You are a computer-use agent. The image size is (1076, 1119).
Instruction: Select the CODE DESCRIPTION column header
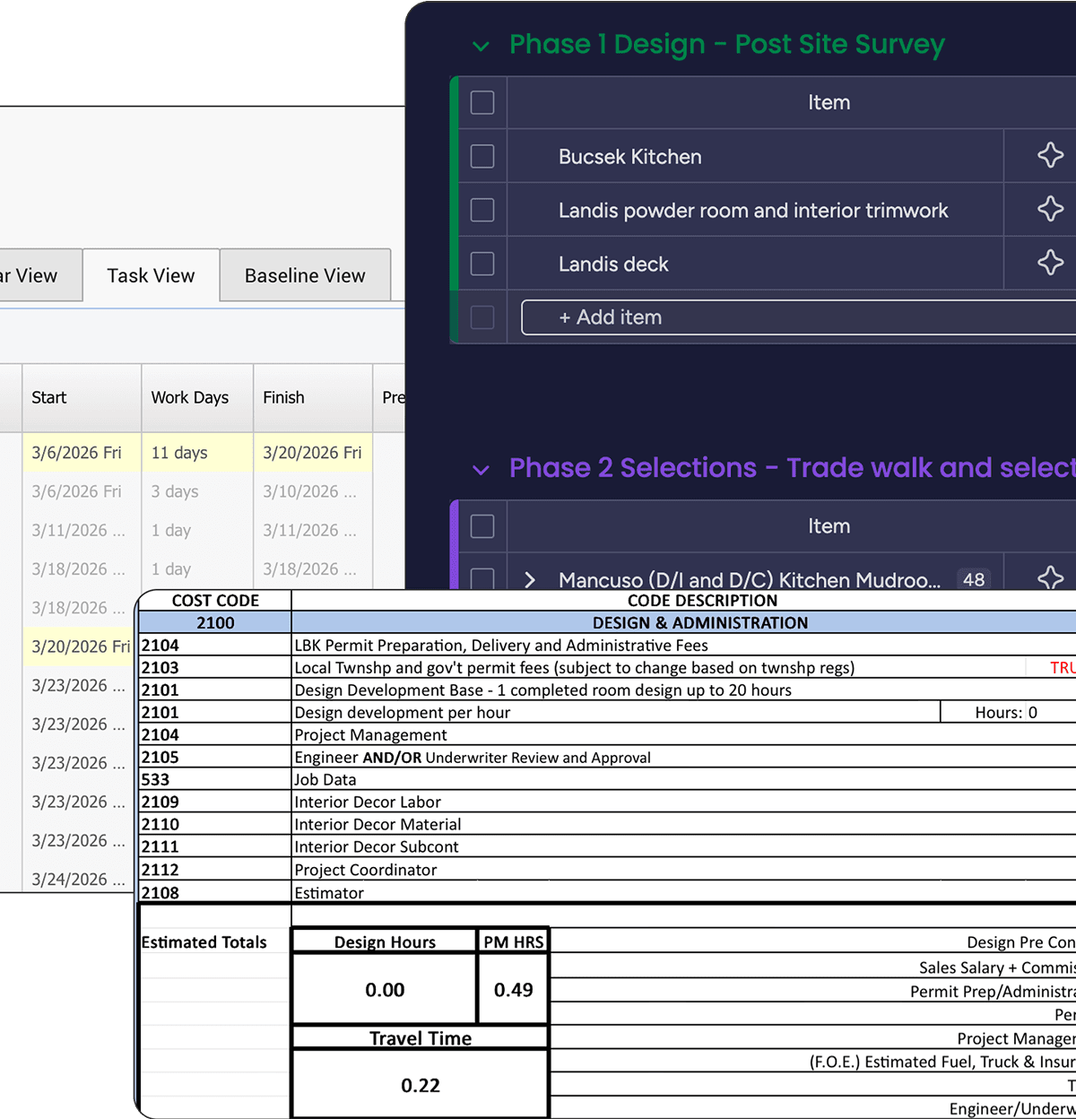click(684, 600)
